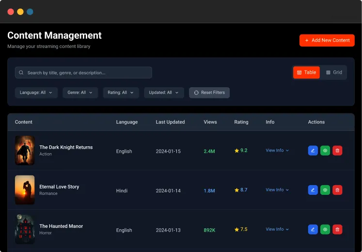Click Add New Content button
This screenshot has height=252, width=362.
pos(327,40)
